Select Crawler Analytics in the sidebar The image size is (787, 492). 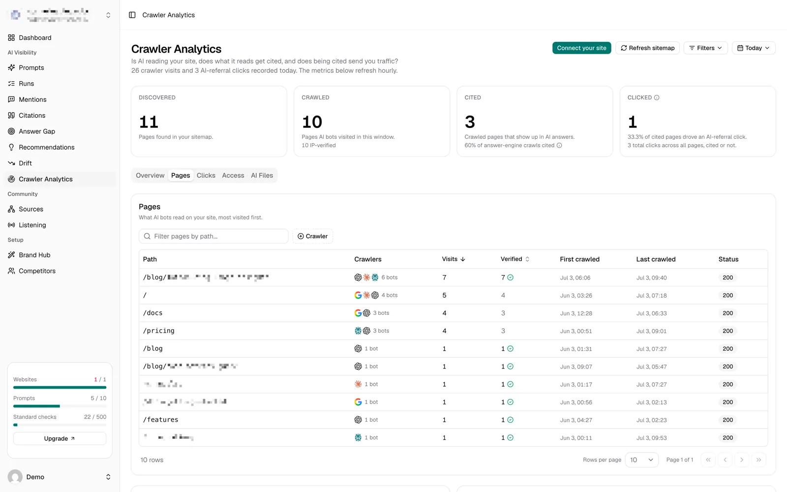coord(60,179)
